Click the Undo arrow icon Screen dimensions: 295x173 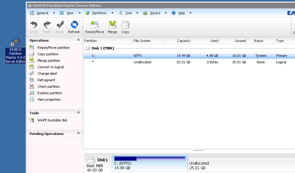(x=33, y=25)
